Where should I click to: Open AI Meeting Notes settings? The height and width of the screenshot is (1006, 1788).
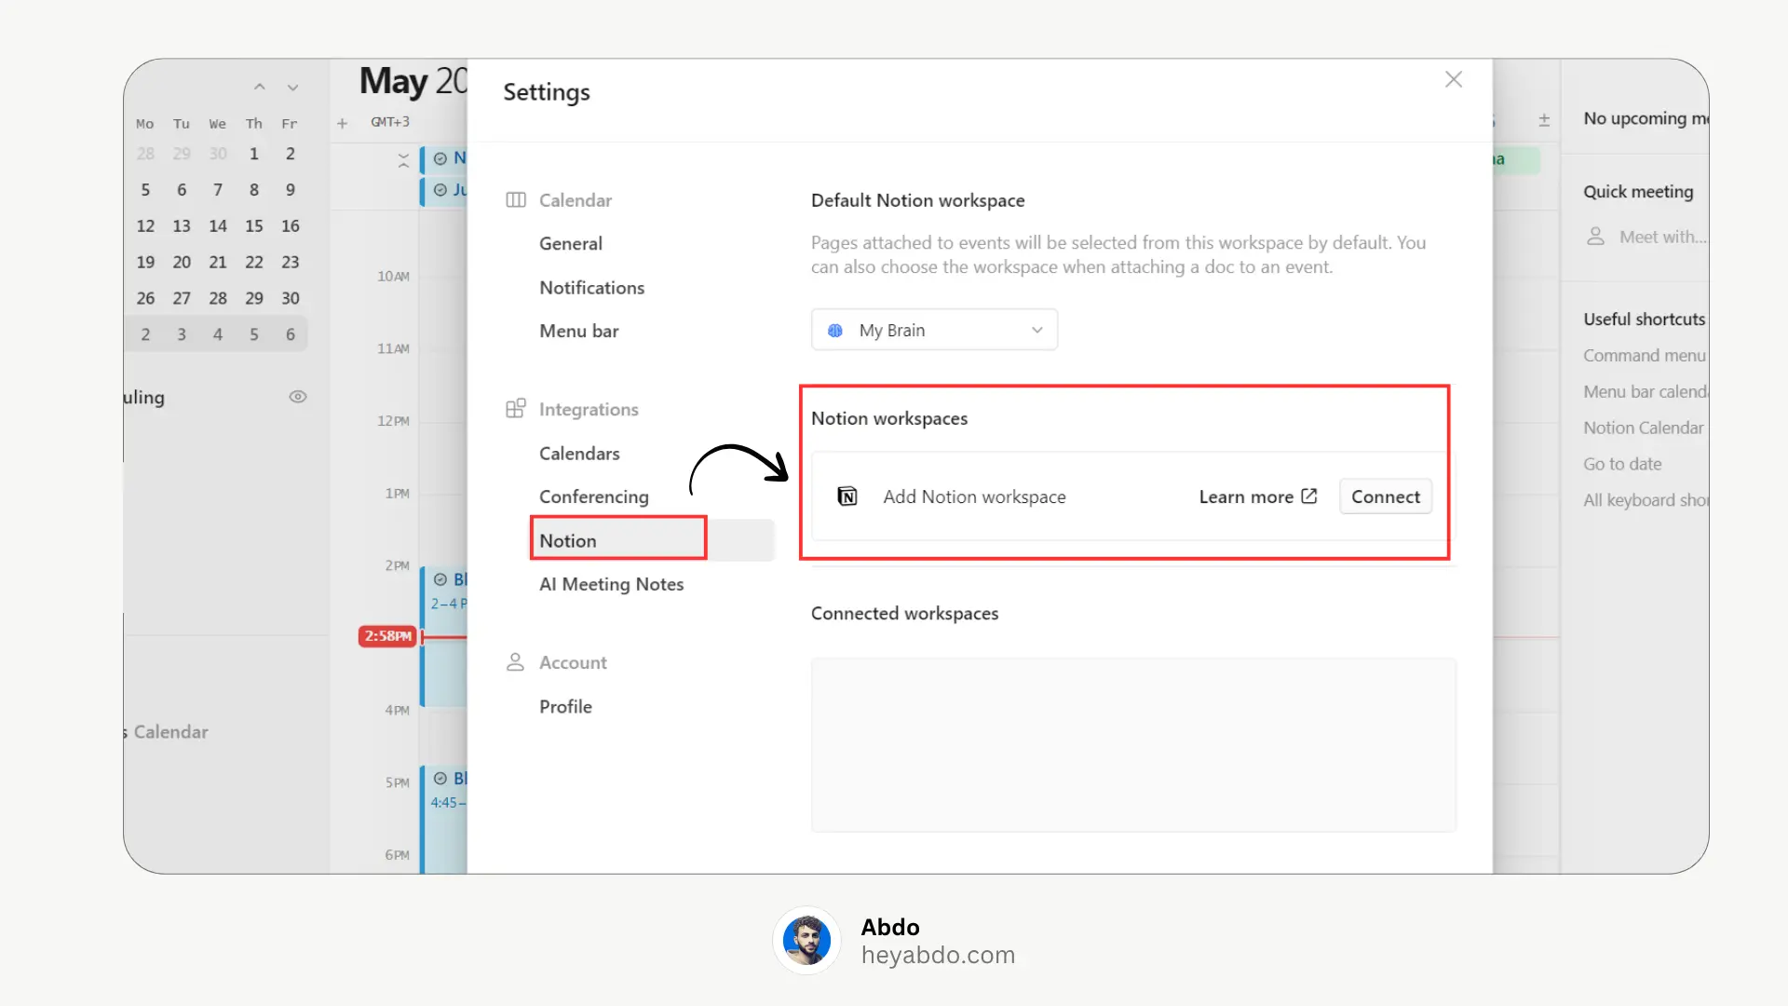coord(611,584)
